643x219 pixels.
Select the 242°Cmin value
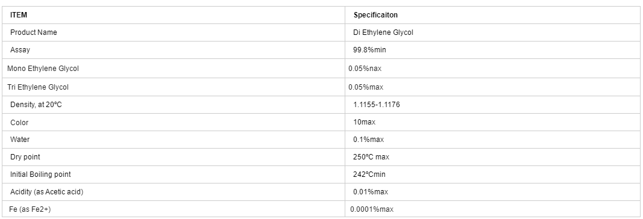[x=369, y=174]
